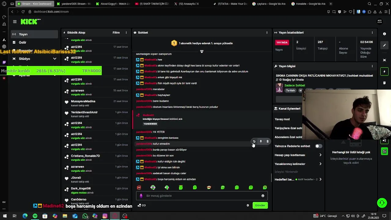Click the channel points infinity indicator
The width and height of the screenshot is (391, 220).
(x=142, y=205)
